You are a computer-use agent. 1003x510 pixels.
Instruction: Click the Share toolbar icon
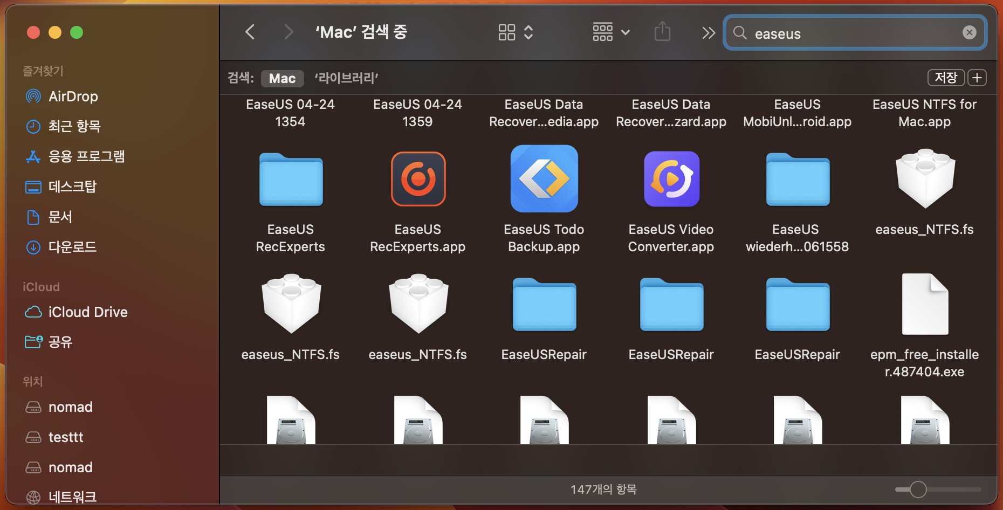662,32
